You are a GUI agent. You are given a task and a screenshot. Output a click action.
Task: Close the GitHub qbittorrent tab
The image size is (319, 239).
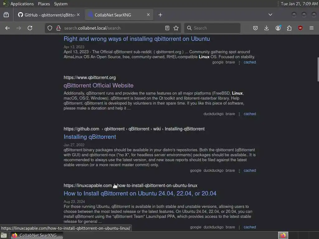(x=78, y=15)
